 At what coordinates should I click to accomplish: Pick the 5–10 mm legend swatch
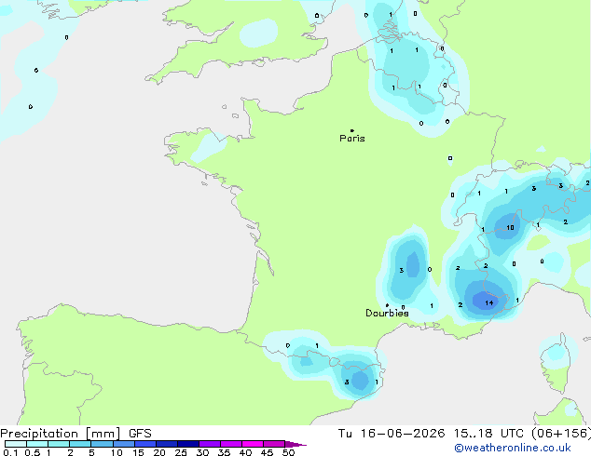pos(102,444)
